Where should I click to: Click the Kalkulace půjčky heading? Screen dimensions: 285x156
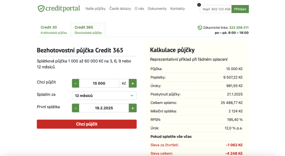click(172, 50)
